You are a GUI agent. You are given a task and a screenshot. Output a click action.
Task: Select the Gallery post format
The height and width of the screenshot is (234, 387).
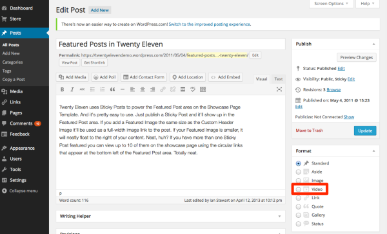coord(299,215)
